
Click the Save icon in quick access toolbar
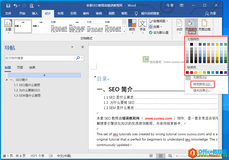click(8, 6)
